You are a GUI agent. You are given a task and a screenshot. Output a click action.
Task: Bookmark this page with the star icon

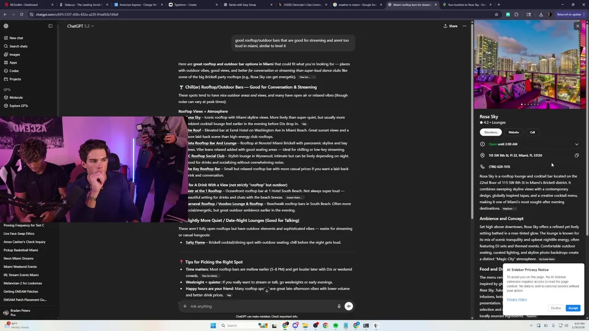pos(497,14)
